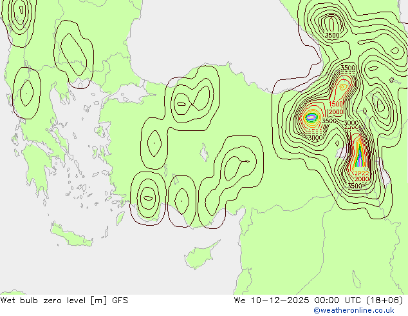Click the 'Wet bulb zero level [m] GFS' caption
Viewport: 408px width, 316px height.
pyautogui.click(x=64, y=301)
